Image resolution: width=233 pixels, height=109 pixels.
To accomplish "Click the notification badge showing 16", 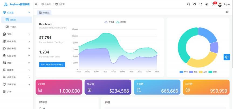I will pos(215,3).
